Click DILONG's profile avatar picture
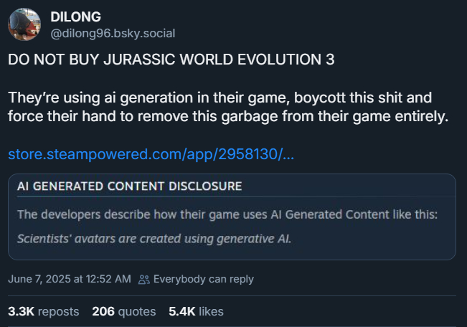467x327 pixels. [x=24, y=24]
